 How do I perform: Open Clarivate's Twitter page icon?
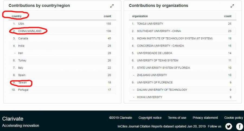(x=229, y=126)
